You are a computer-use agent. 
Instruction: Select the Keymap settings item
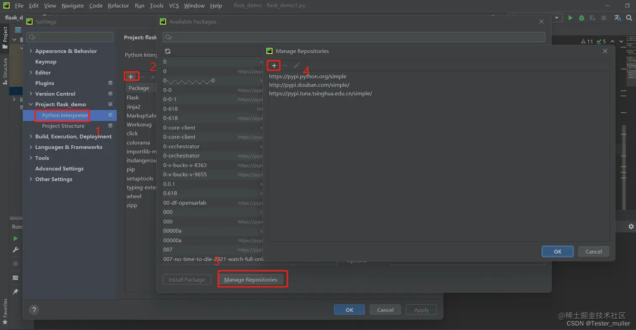45,62
